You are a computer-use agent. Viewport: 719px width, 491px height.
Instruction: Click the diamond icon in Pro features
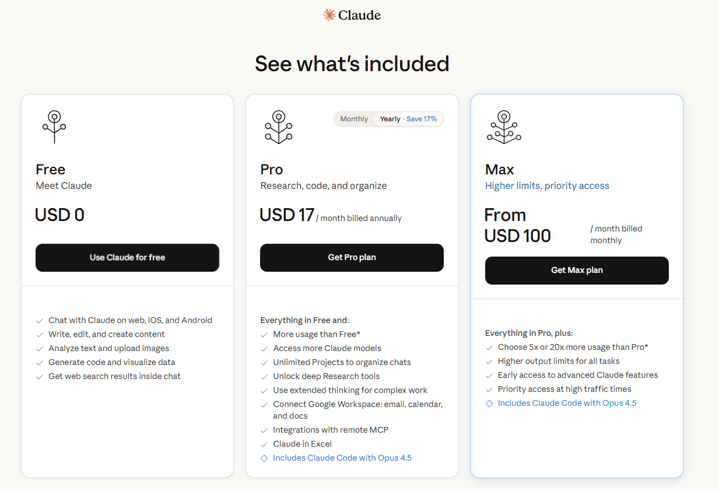coord(264,458)
